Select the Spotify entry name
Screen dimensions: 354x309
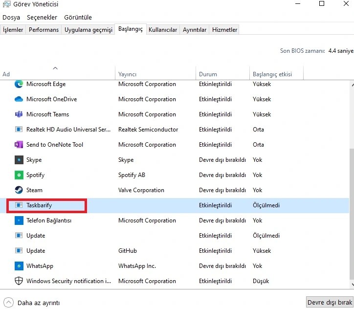[x=35, y=175]
